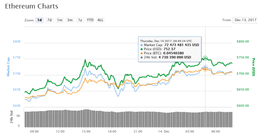The image size is (258, 138).
Task: Click the green price marker at $752.37
Action: coord(205,58)
